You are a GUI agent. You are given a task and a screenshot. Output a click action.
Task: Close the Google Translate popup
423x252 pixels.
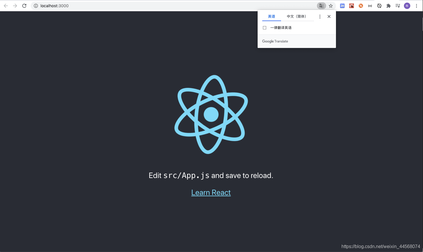[329, 16]
